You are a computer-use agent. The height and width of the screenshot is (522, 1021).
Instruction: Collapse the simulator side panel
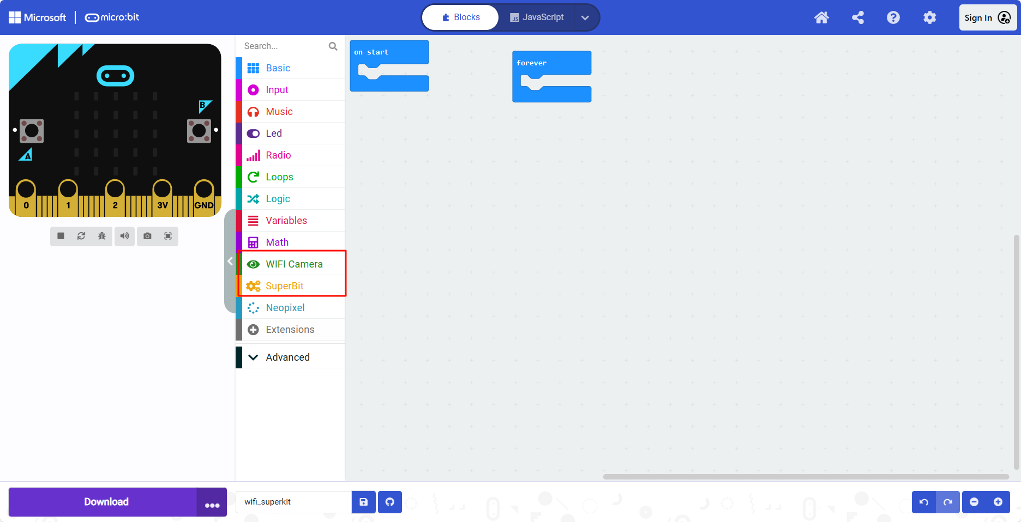[x=230, y=261]
